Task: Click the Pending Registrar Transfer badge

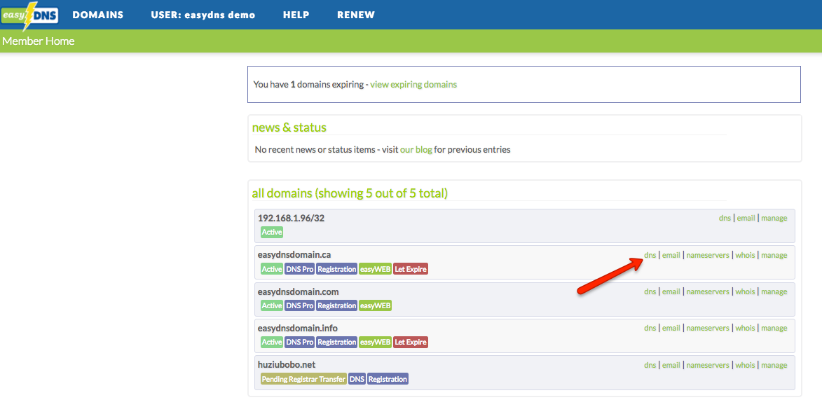Action: pyautogui.click(x=303, y=379)
